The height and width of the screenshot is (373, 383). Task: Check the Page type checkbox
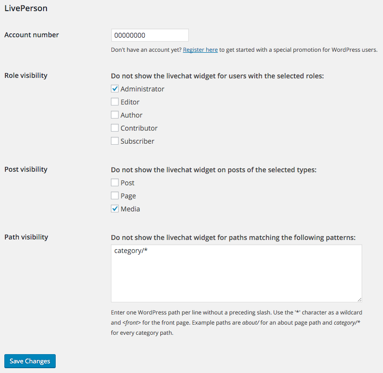(x=115, y=196)
